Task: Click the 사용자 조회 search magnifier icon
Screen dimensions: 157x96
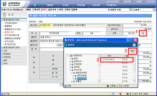Action: [x=131, y=10]
